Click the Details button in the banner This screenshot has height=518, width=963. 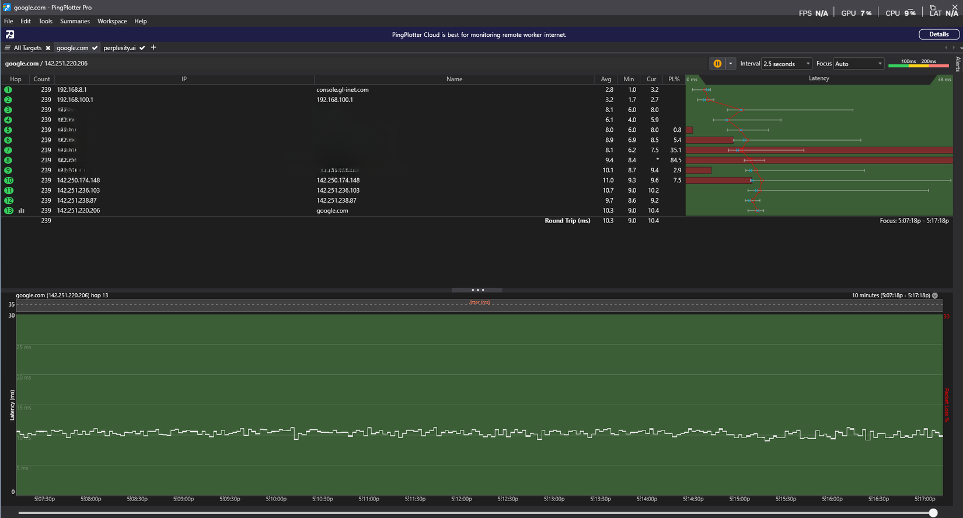pyautogui.click(x=939, y=34)
